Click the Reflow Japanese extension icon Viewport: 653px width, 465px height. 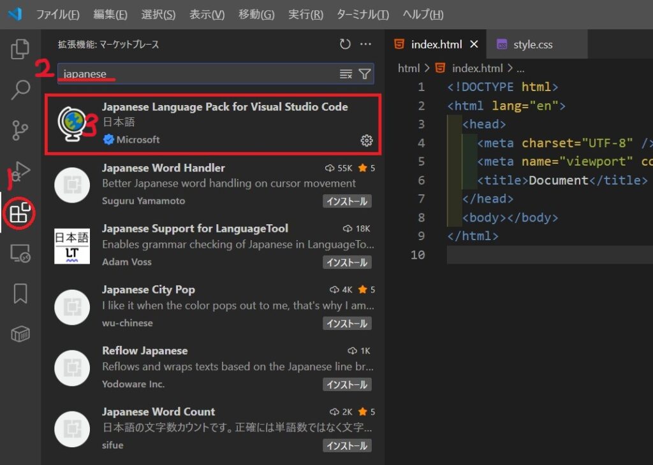72,368
